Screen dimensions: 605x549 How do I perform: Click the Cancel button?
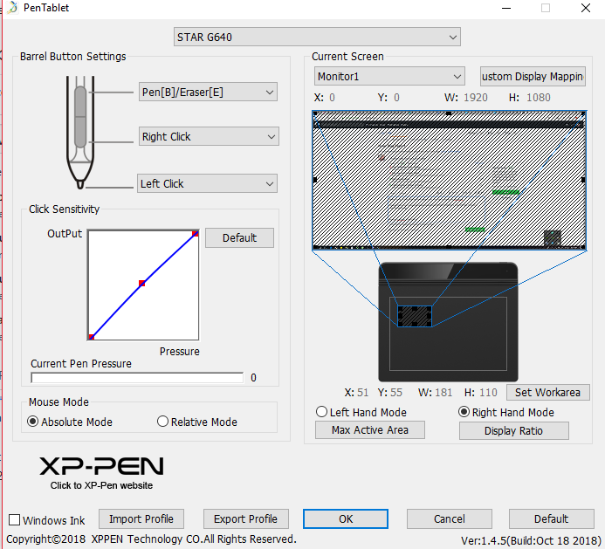[x=450, y=519]
